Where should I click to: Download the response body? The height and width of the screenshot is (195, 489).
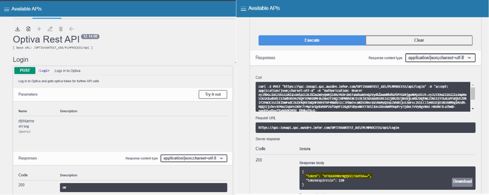pyautogui.click(x=462, y=181)
